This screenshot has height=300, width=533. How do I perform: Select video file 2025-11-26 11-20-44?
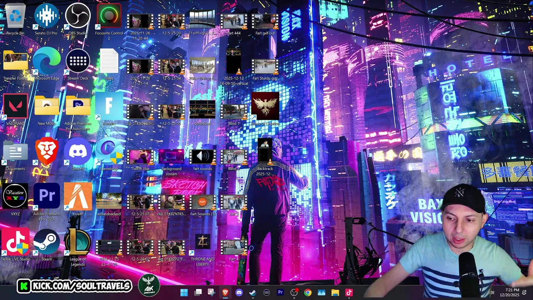coord(140,27)
